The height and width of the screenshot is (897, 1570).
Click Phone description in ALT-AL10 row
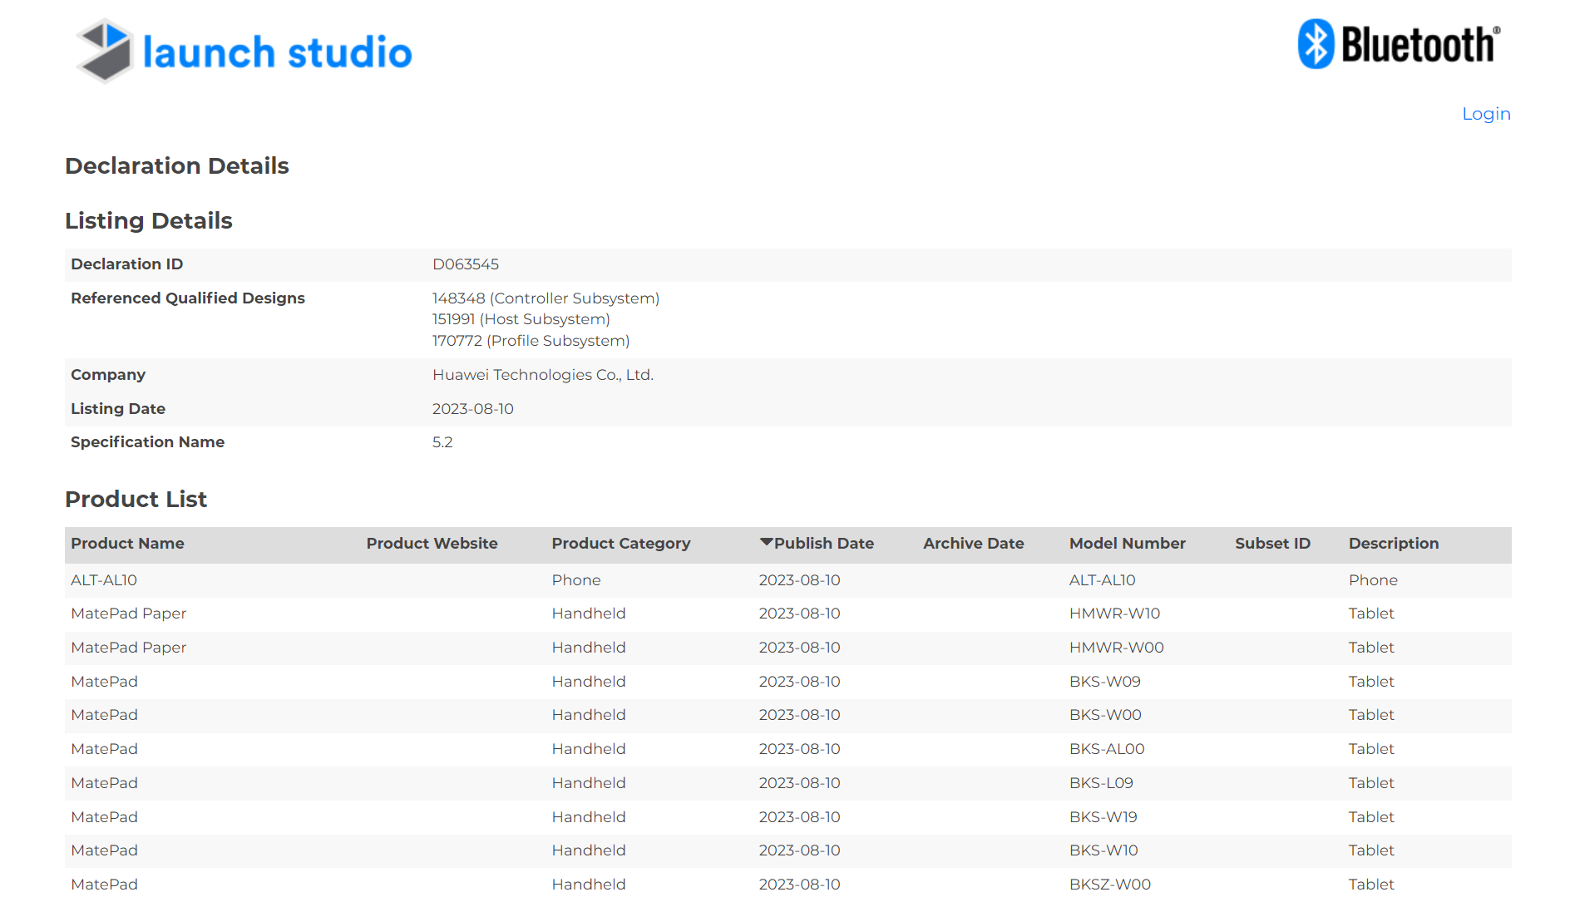[1373, 580]
